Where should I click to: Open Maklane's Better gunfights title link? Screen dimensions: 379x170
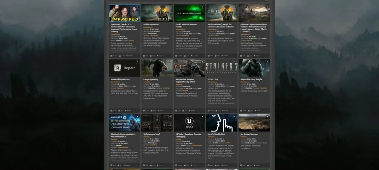coord(124,135)
